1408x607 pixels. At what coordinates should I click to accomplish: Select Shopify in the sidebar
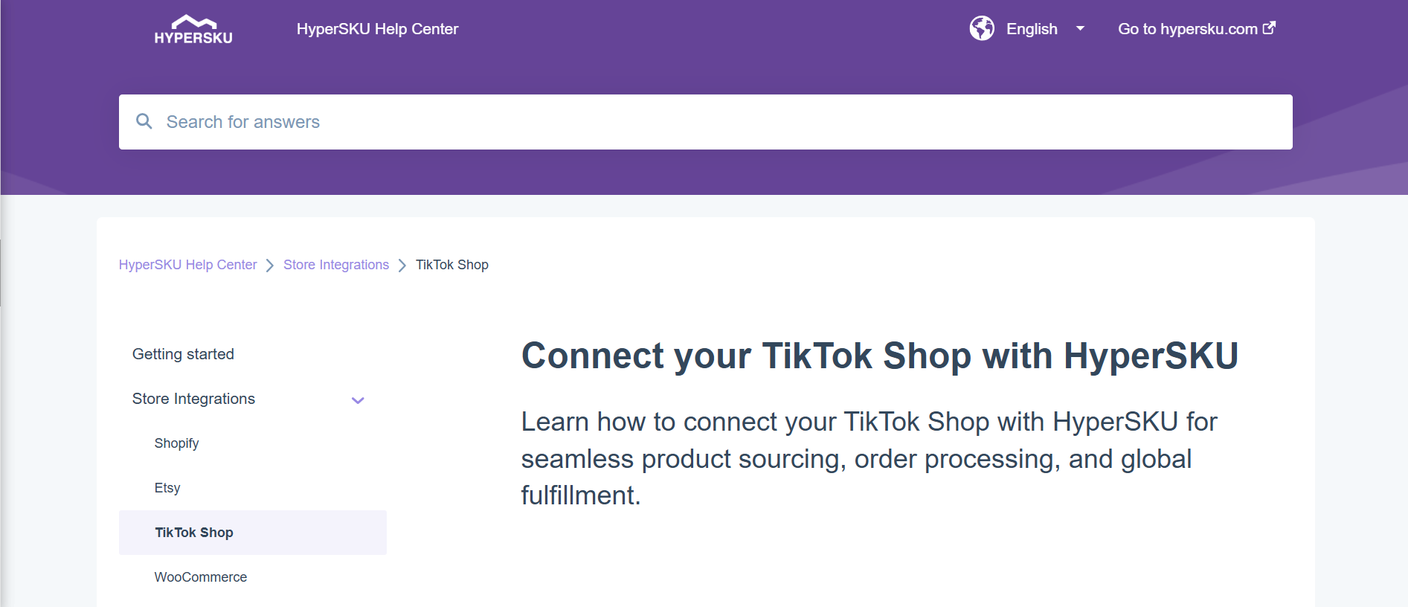click(176, 443)
